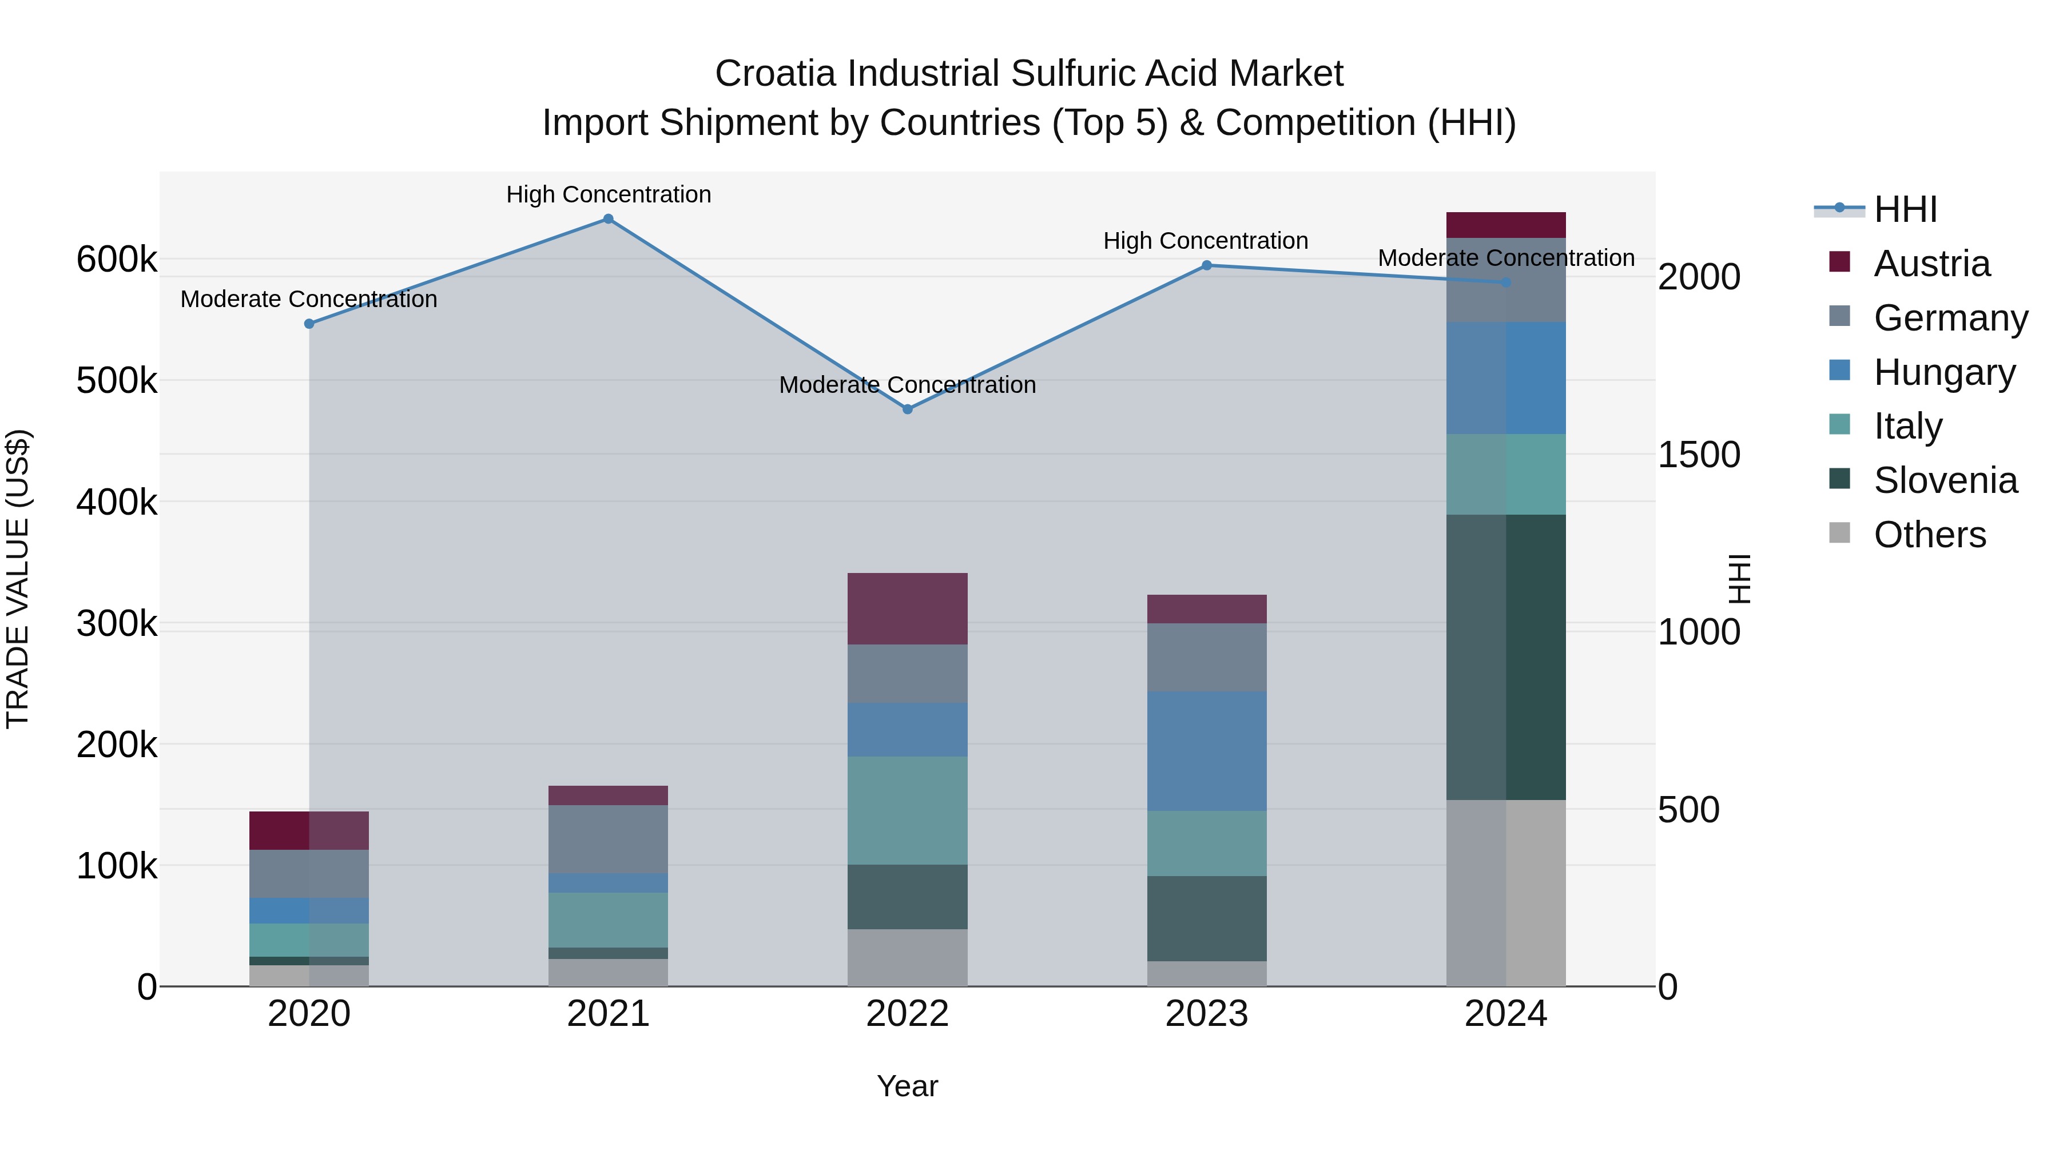Click the 2022 Italy bar segment
The width and height of the screenshot is (2059, 1158).
coord(907,810)
